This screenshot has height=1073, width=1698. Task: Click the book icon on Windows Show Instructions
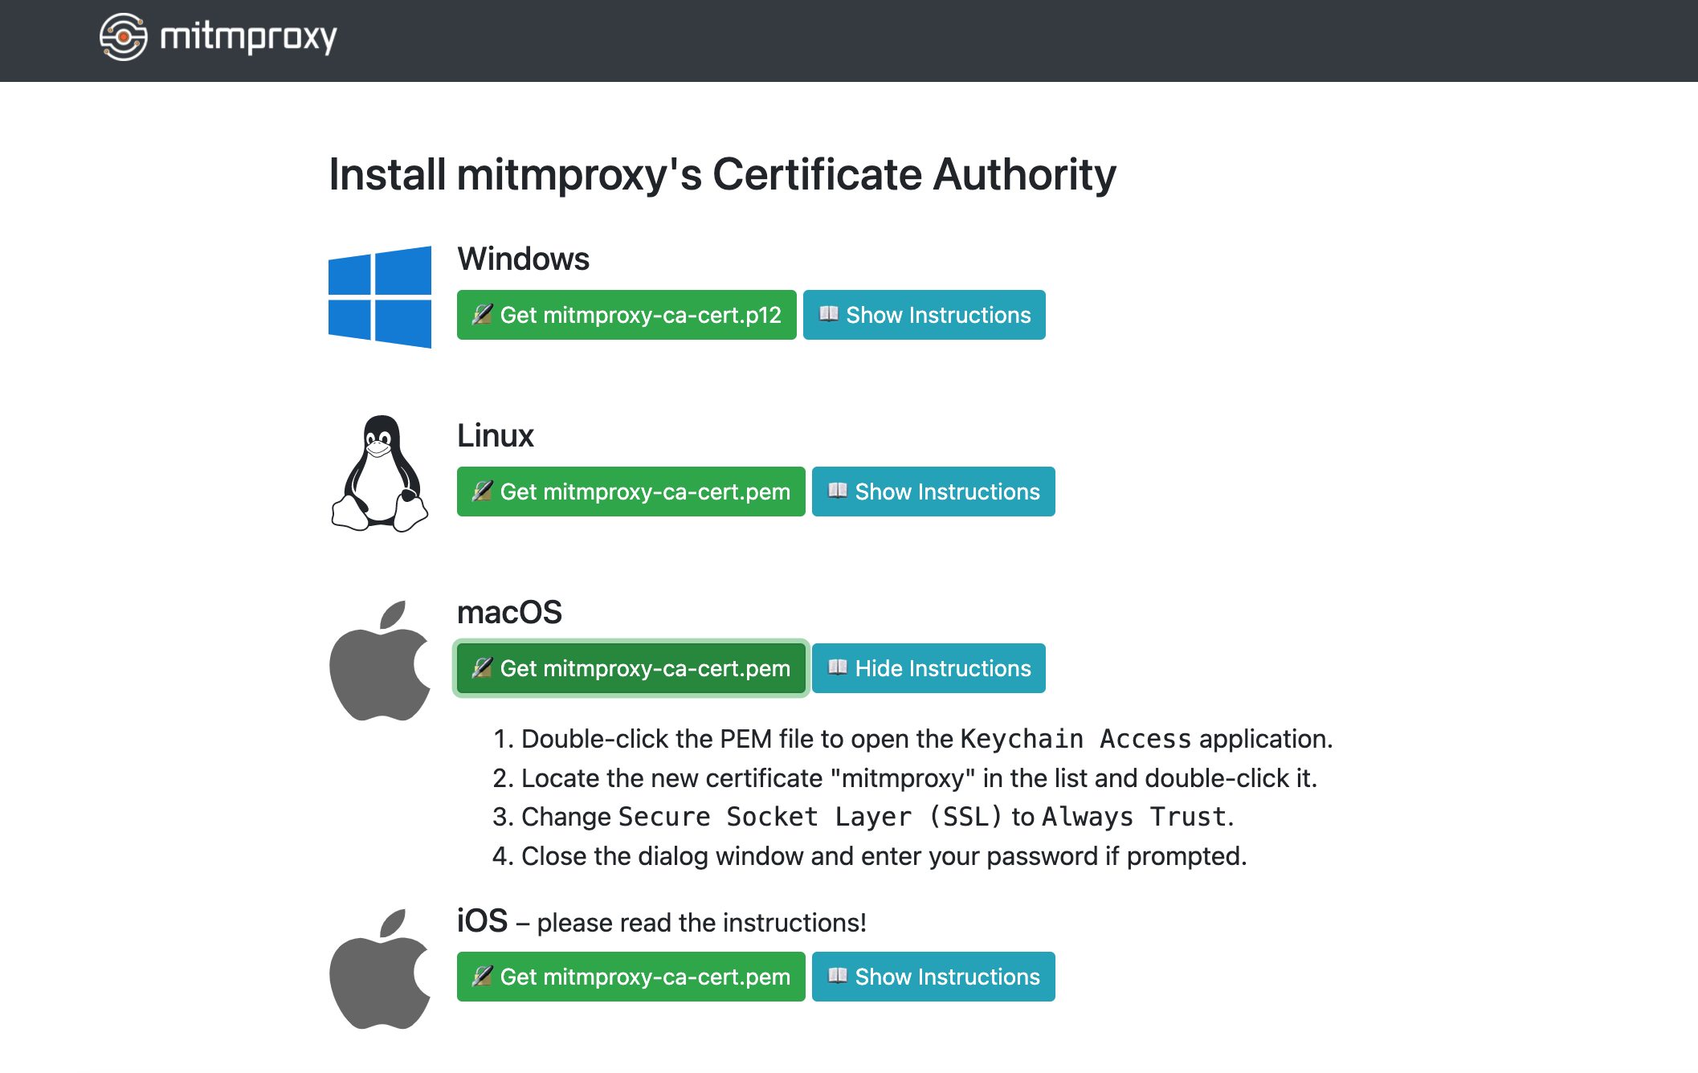[830, 315]
